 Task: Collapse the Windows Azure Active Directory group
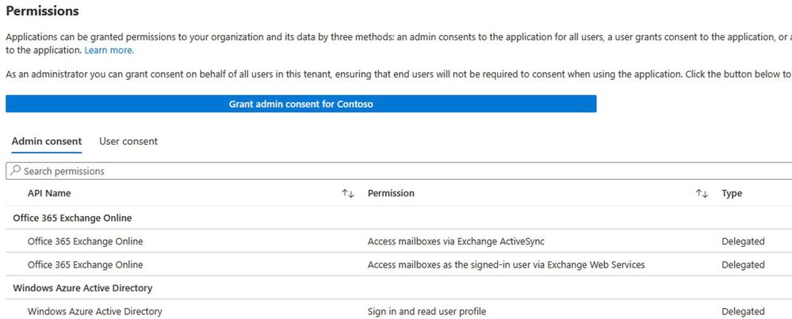[82, 288]
